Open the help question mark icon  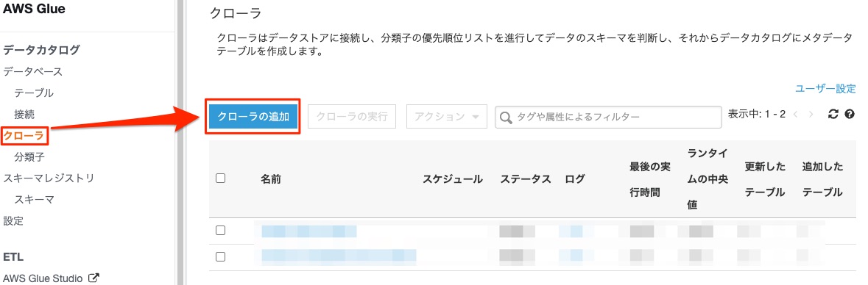point(850,115)
